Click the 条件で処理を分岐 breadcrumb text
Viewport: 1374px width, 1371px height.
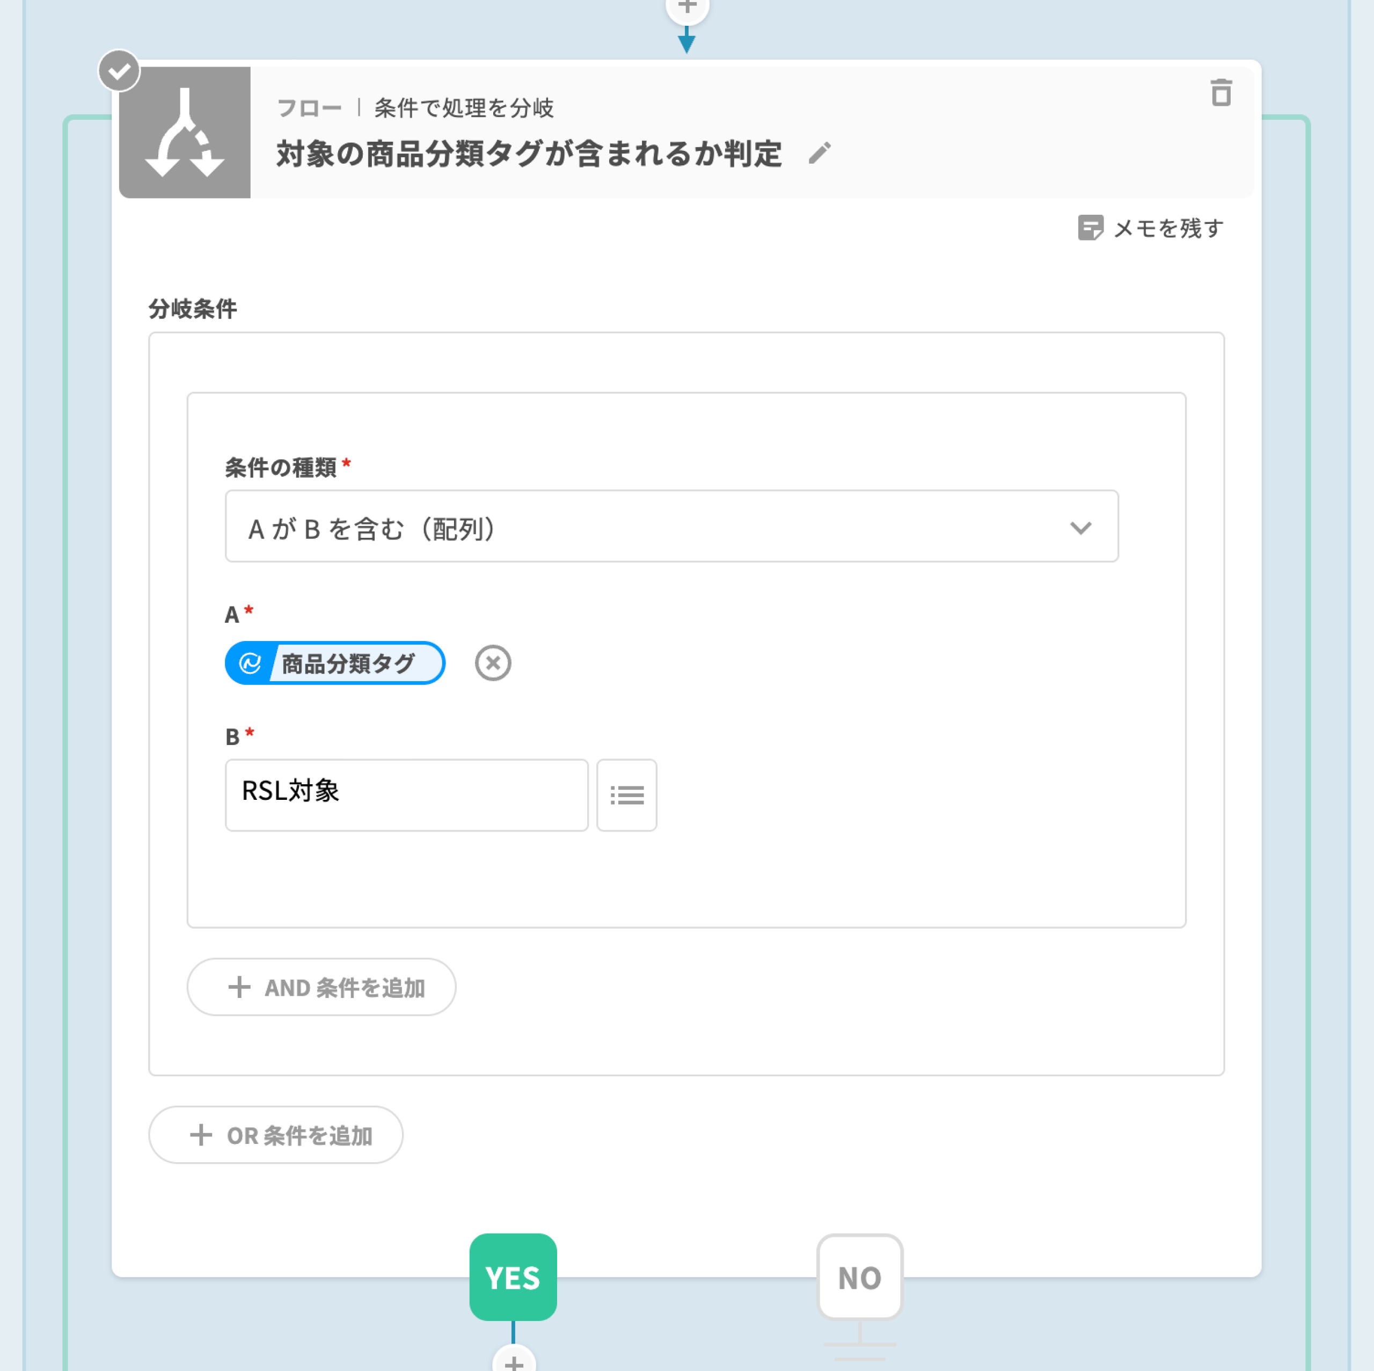tap(464, 108)
